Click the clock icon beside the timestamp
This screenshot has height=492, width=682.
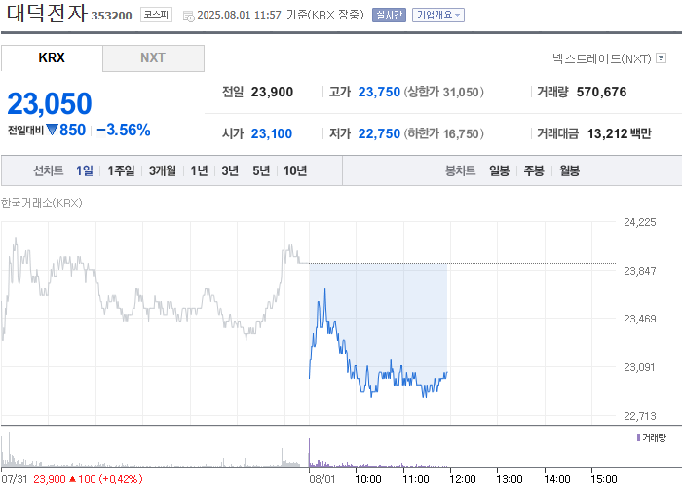point(189,17)
